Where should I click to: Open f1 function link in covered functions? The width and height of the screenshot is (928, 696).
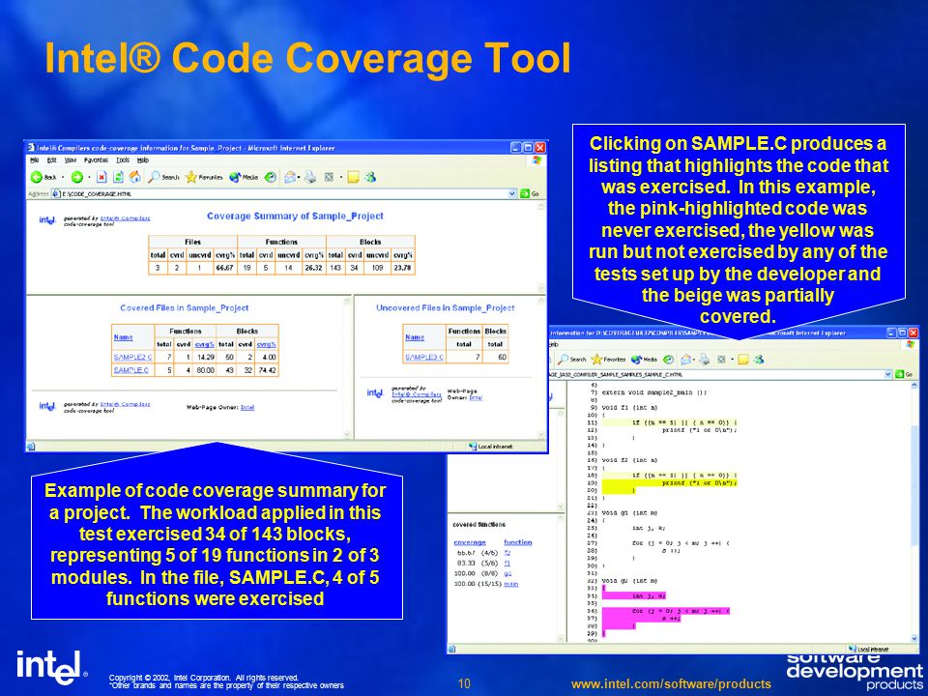click(507, 564)
